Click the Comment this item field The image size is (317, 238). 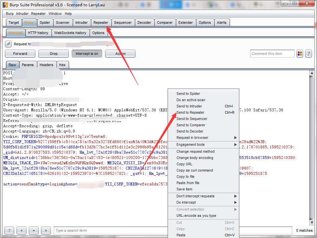[x=272, y=54]
